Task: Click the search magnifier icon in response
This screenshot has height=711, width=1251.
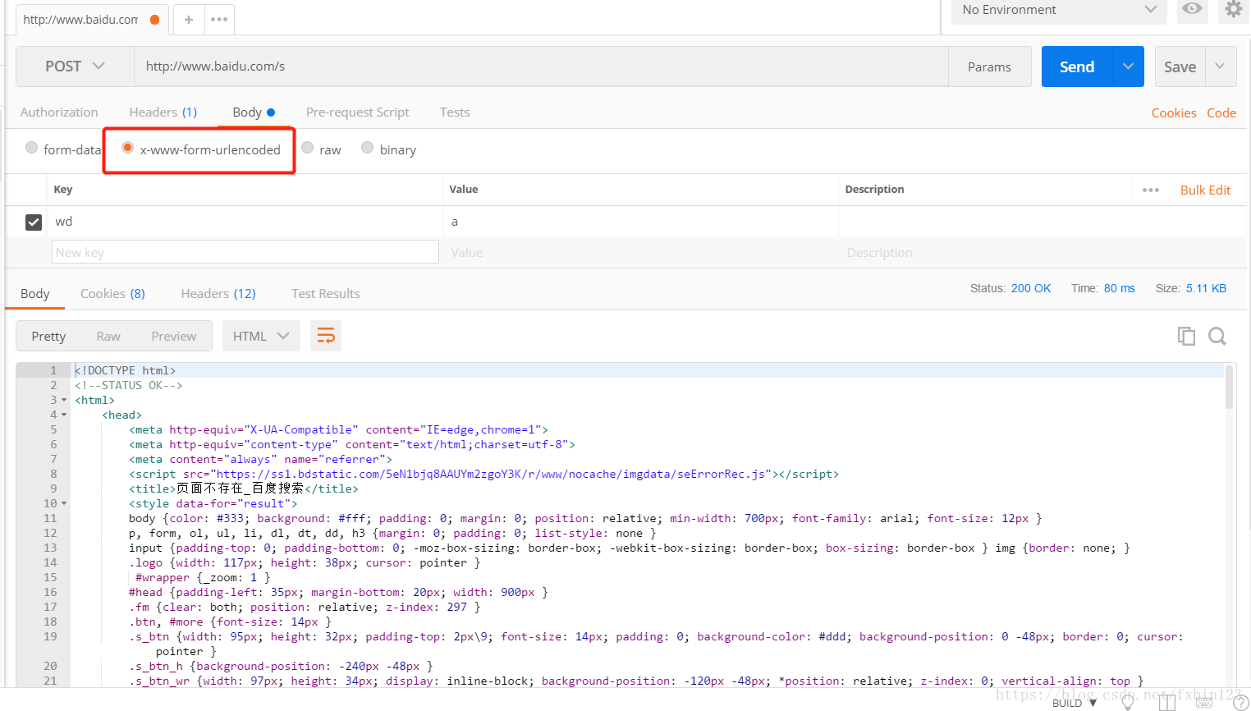Action: coord(1217,336)
